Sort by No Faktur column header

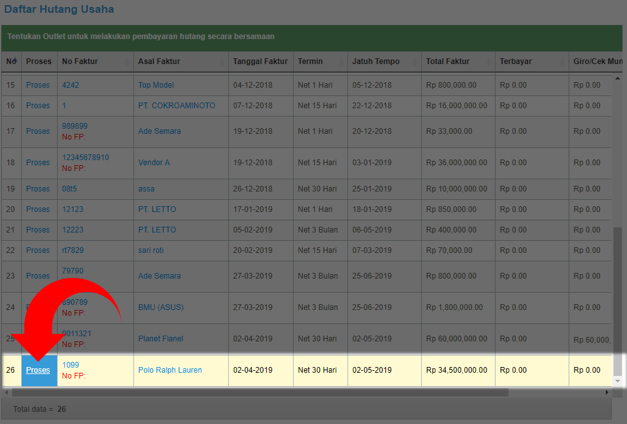pyautogui.click(x=95, y=61)
